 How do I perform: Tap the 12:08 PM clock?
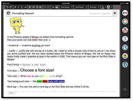point(66,3)
